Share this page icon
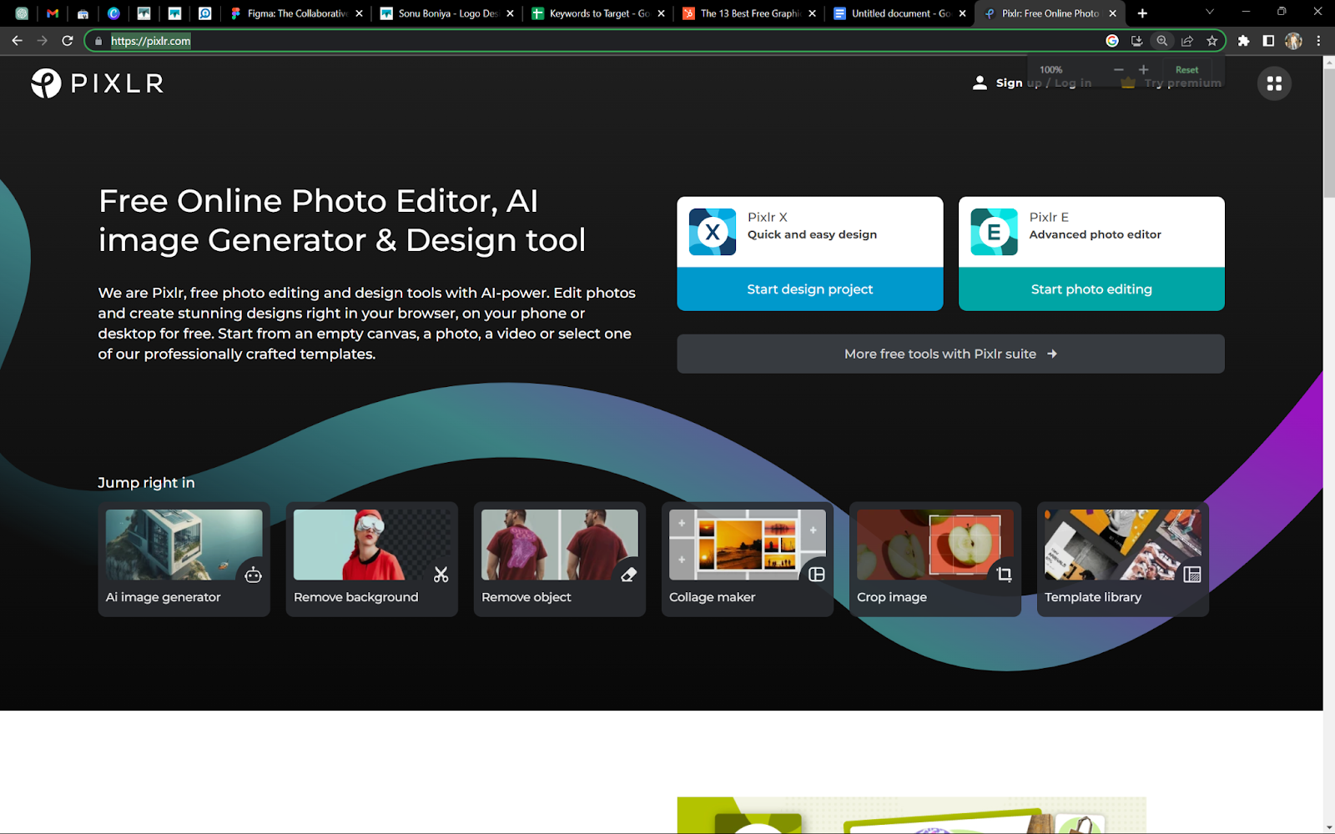This screenshot has width=1335, height=834. (1186, 41)
